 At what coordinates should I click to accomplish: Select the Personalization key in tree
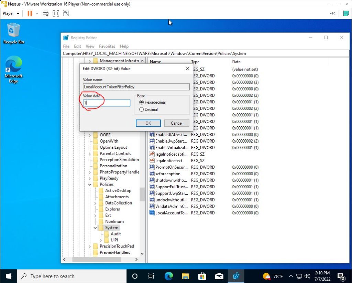point(113,166)
